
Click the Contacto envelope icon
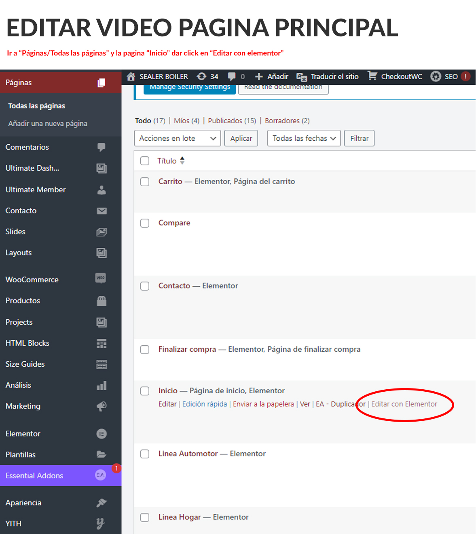click(x=102, y=211)
